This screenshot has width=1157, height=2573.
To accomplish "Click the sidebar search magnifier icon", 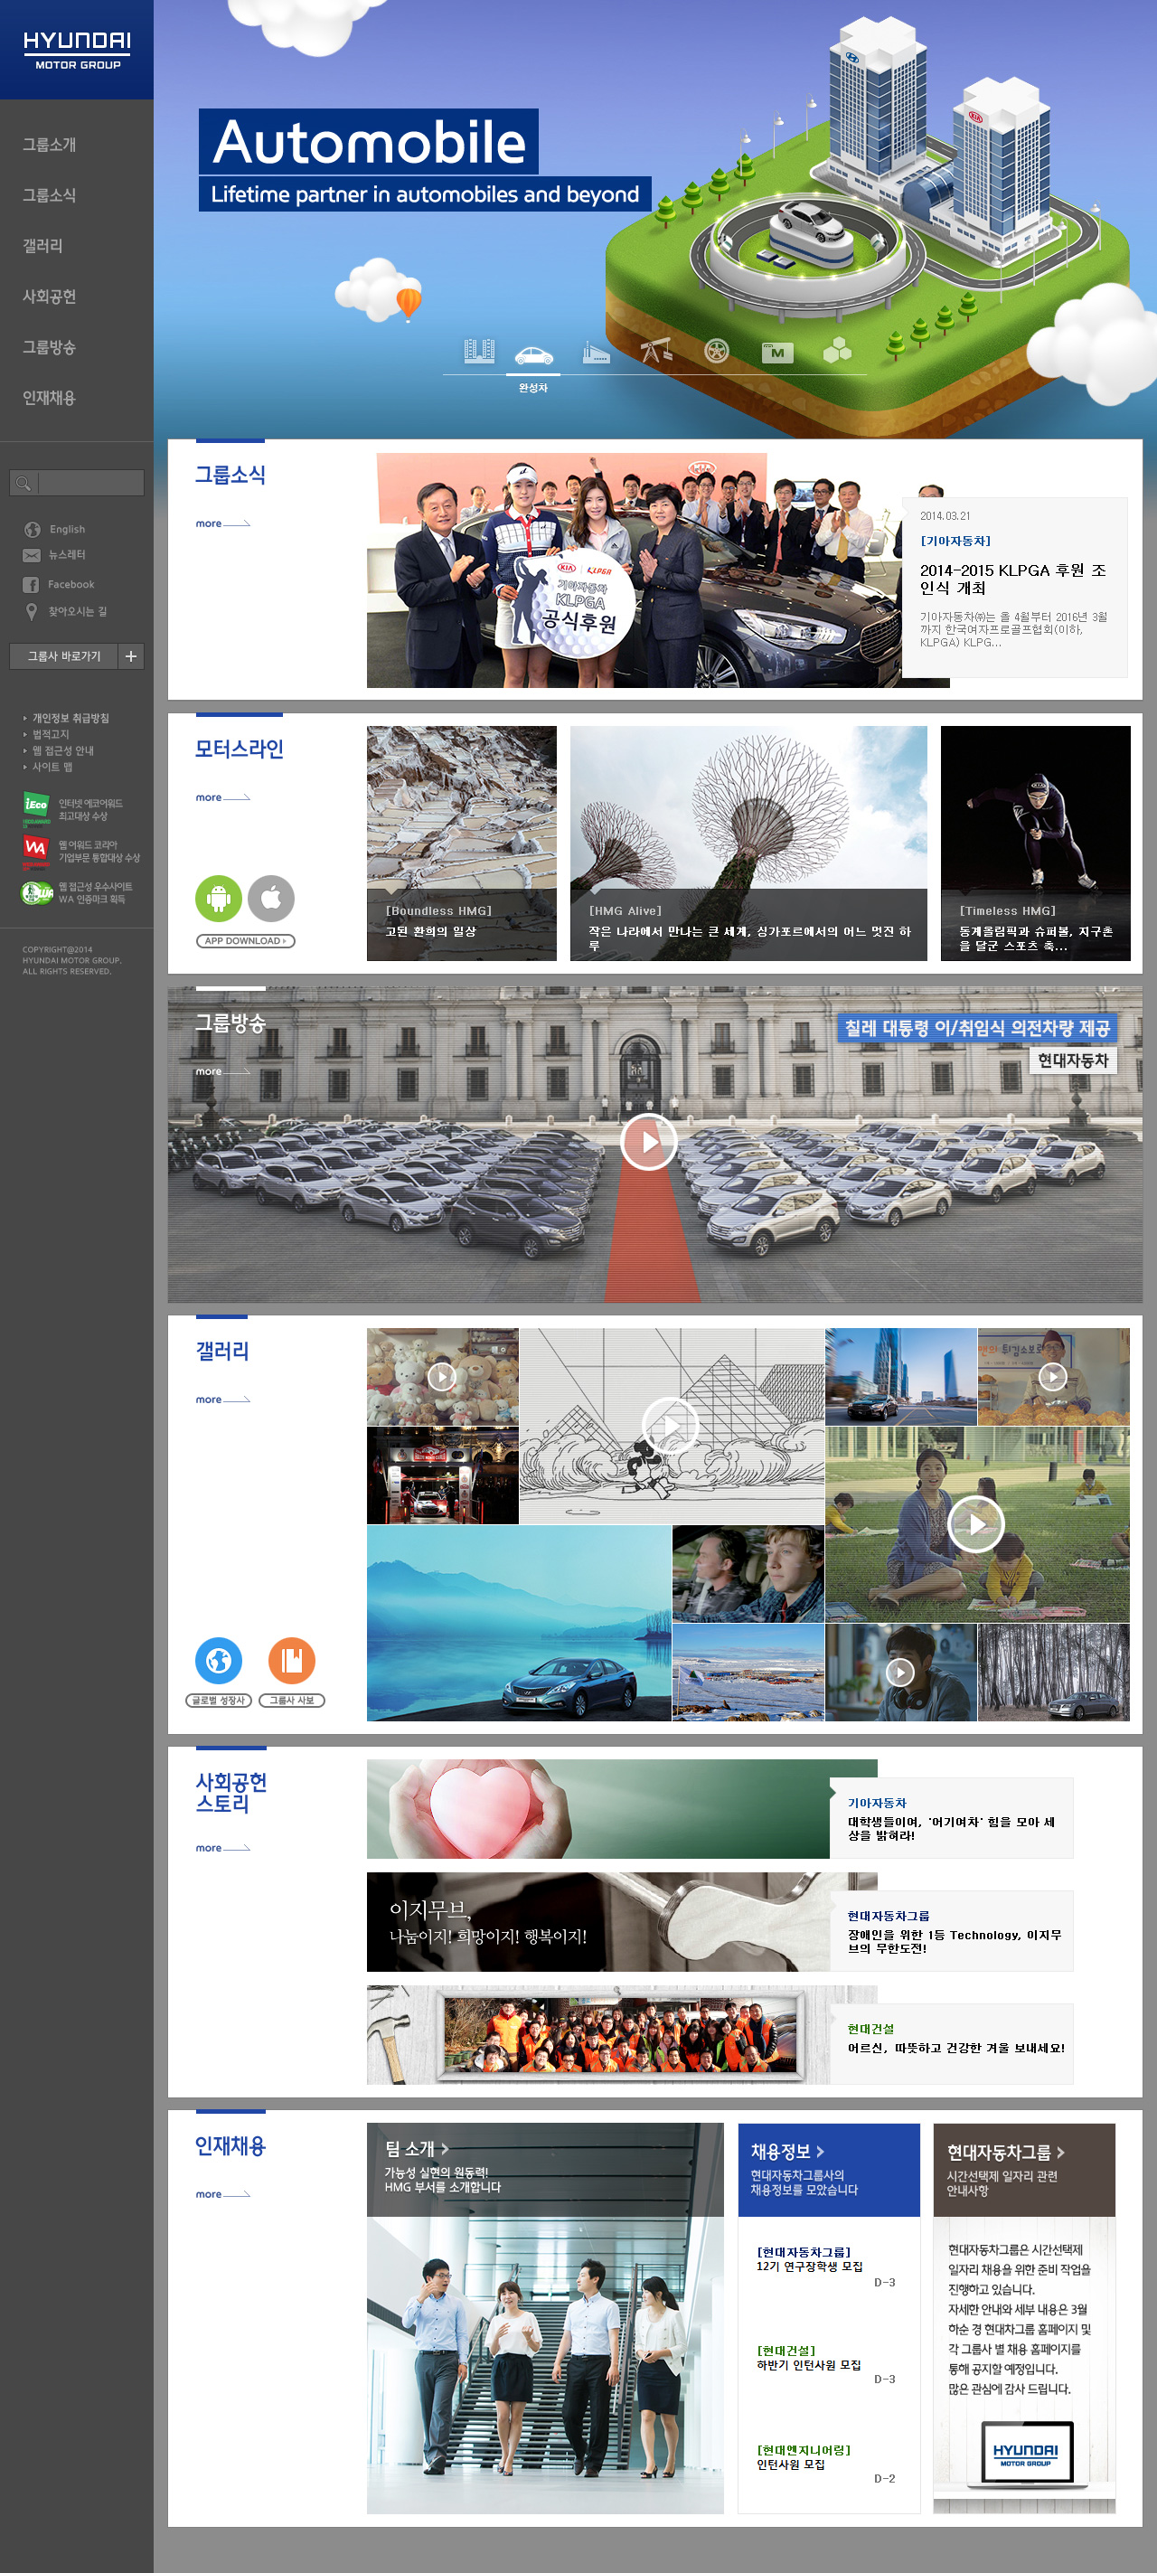I will (x=23, y=484).
